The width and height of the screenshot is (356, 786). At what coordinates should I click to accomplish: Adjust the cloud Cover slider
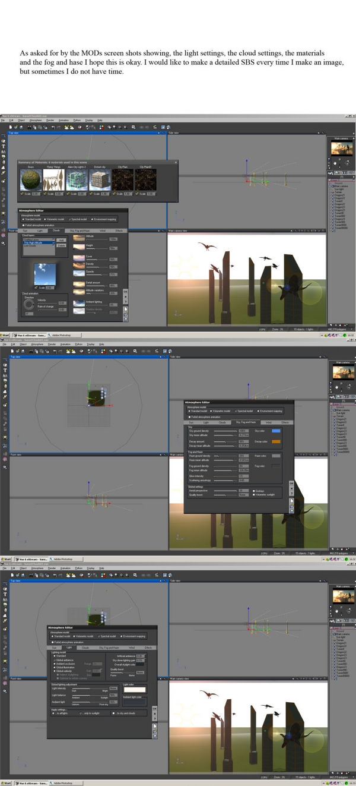[x=97, y=260]
